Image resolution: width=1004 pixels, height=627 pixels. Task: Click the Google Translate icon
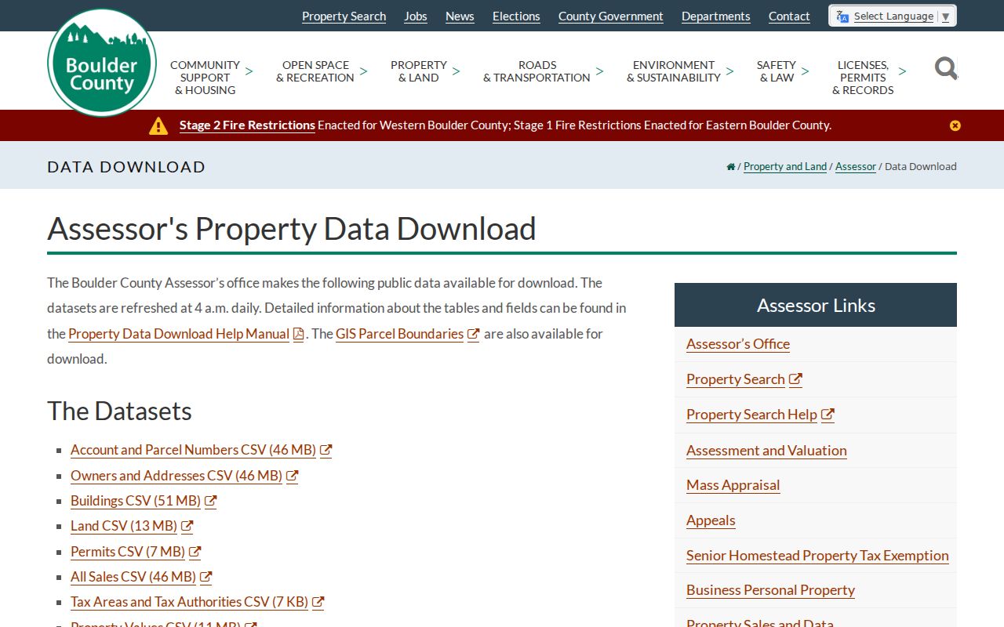[x=842, y=16]
